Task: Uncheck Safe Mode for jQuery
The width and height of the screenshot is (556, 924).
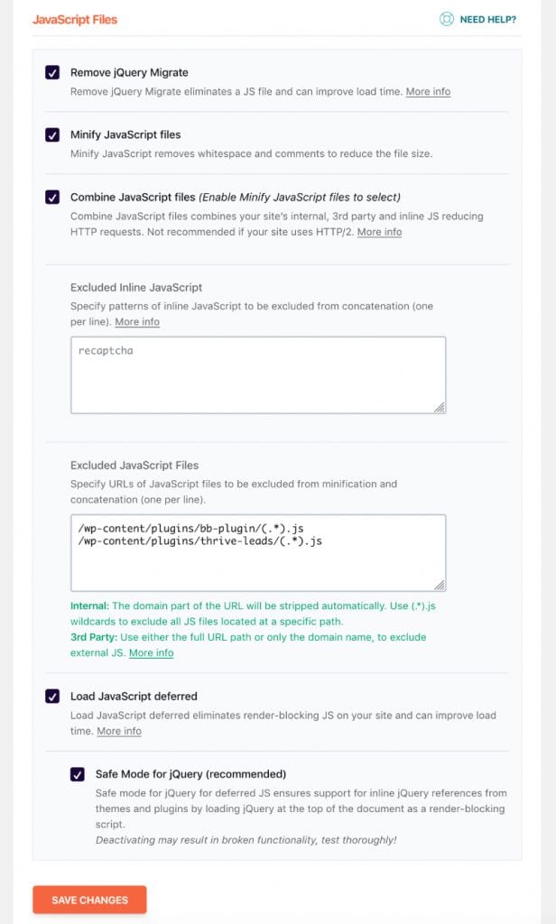Action: [78, 773]
